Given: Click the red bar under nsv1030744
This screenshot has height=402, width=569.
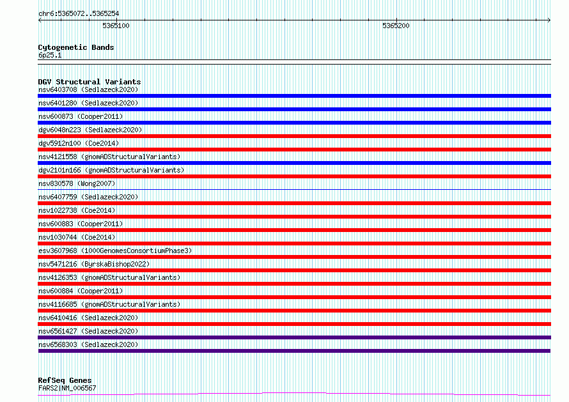Looking at the screenshot, I should [x=294, y=244].
